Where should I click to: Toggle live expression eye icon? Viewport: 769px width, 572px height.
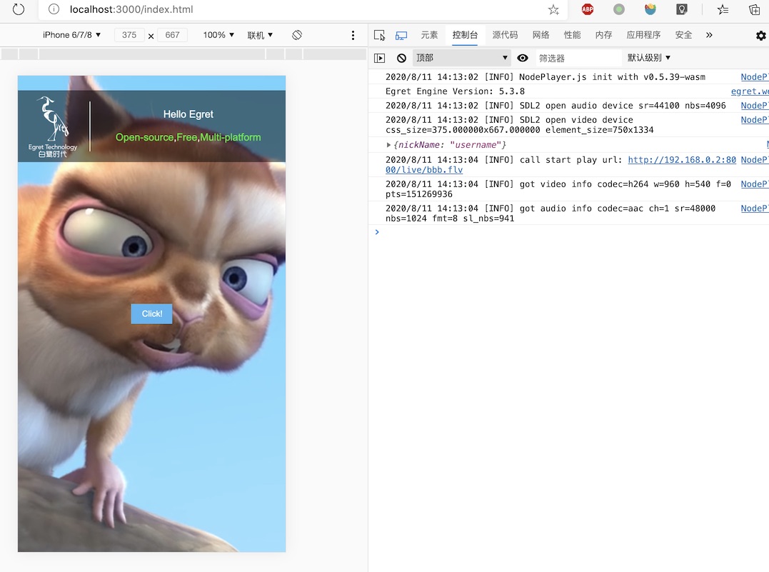pyautogui.click(x=523, y=58)
